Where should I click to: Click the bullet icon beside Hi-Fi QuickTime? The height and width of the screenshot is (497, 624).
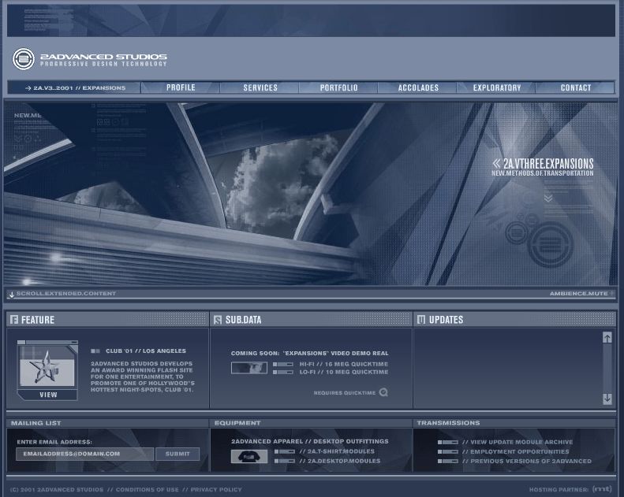283,365
